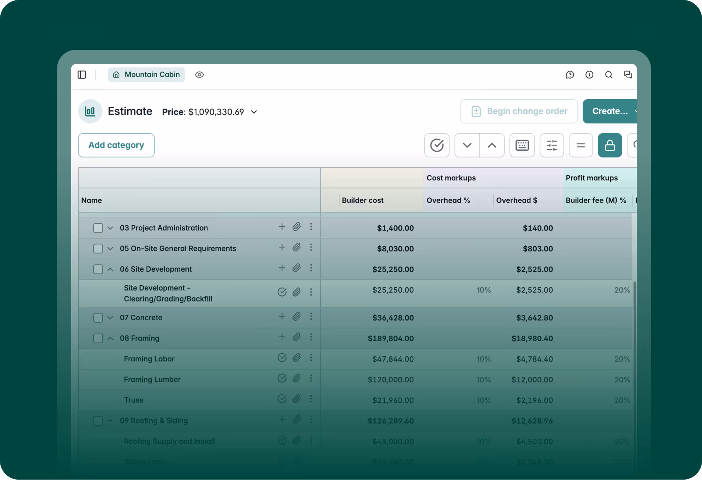Image resolution: width=702 pixels, height=480 pixels.
Task: Open options menu for Framing Lumber row
Action: pyautogui.click(x=311, y=378)
